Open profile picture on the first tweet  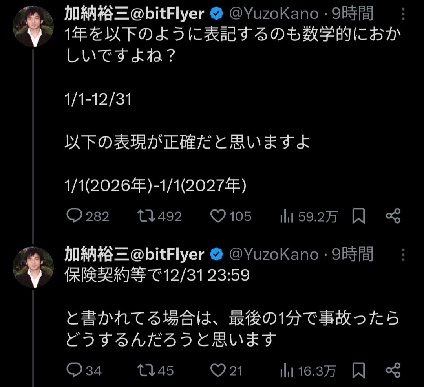pyautogui.click(x=33, y=27)
